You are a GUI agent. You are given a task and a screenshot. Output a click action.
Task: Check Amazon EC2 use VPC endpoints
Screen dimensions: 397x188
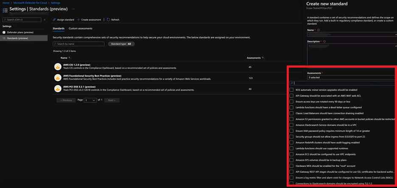coord(291,154)
